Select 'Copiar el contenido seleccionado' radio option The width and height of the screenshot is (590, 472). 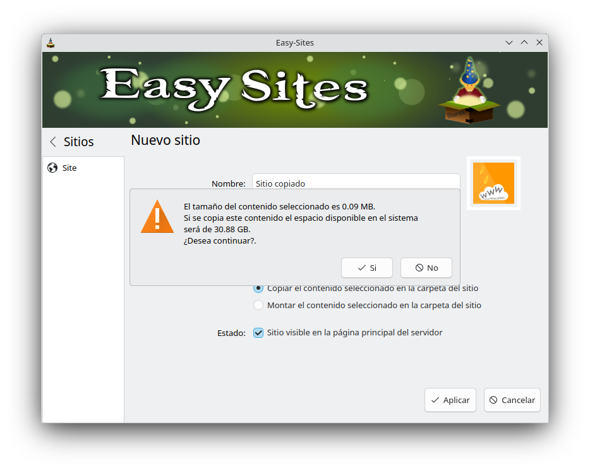(258, 288)
